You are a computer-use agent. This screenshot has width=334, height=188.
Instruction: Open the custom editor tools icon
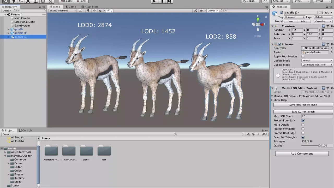[x=51, y=1]
